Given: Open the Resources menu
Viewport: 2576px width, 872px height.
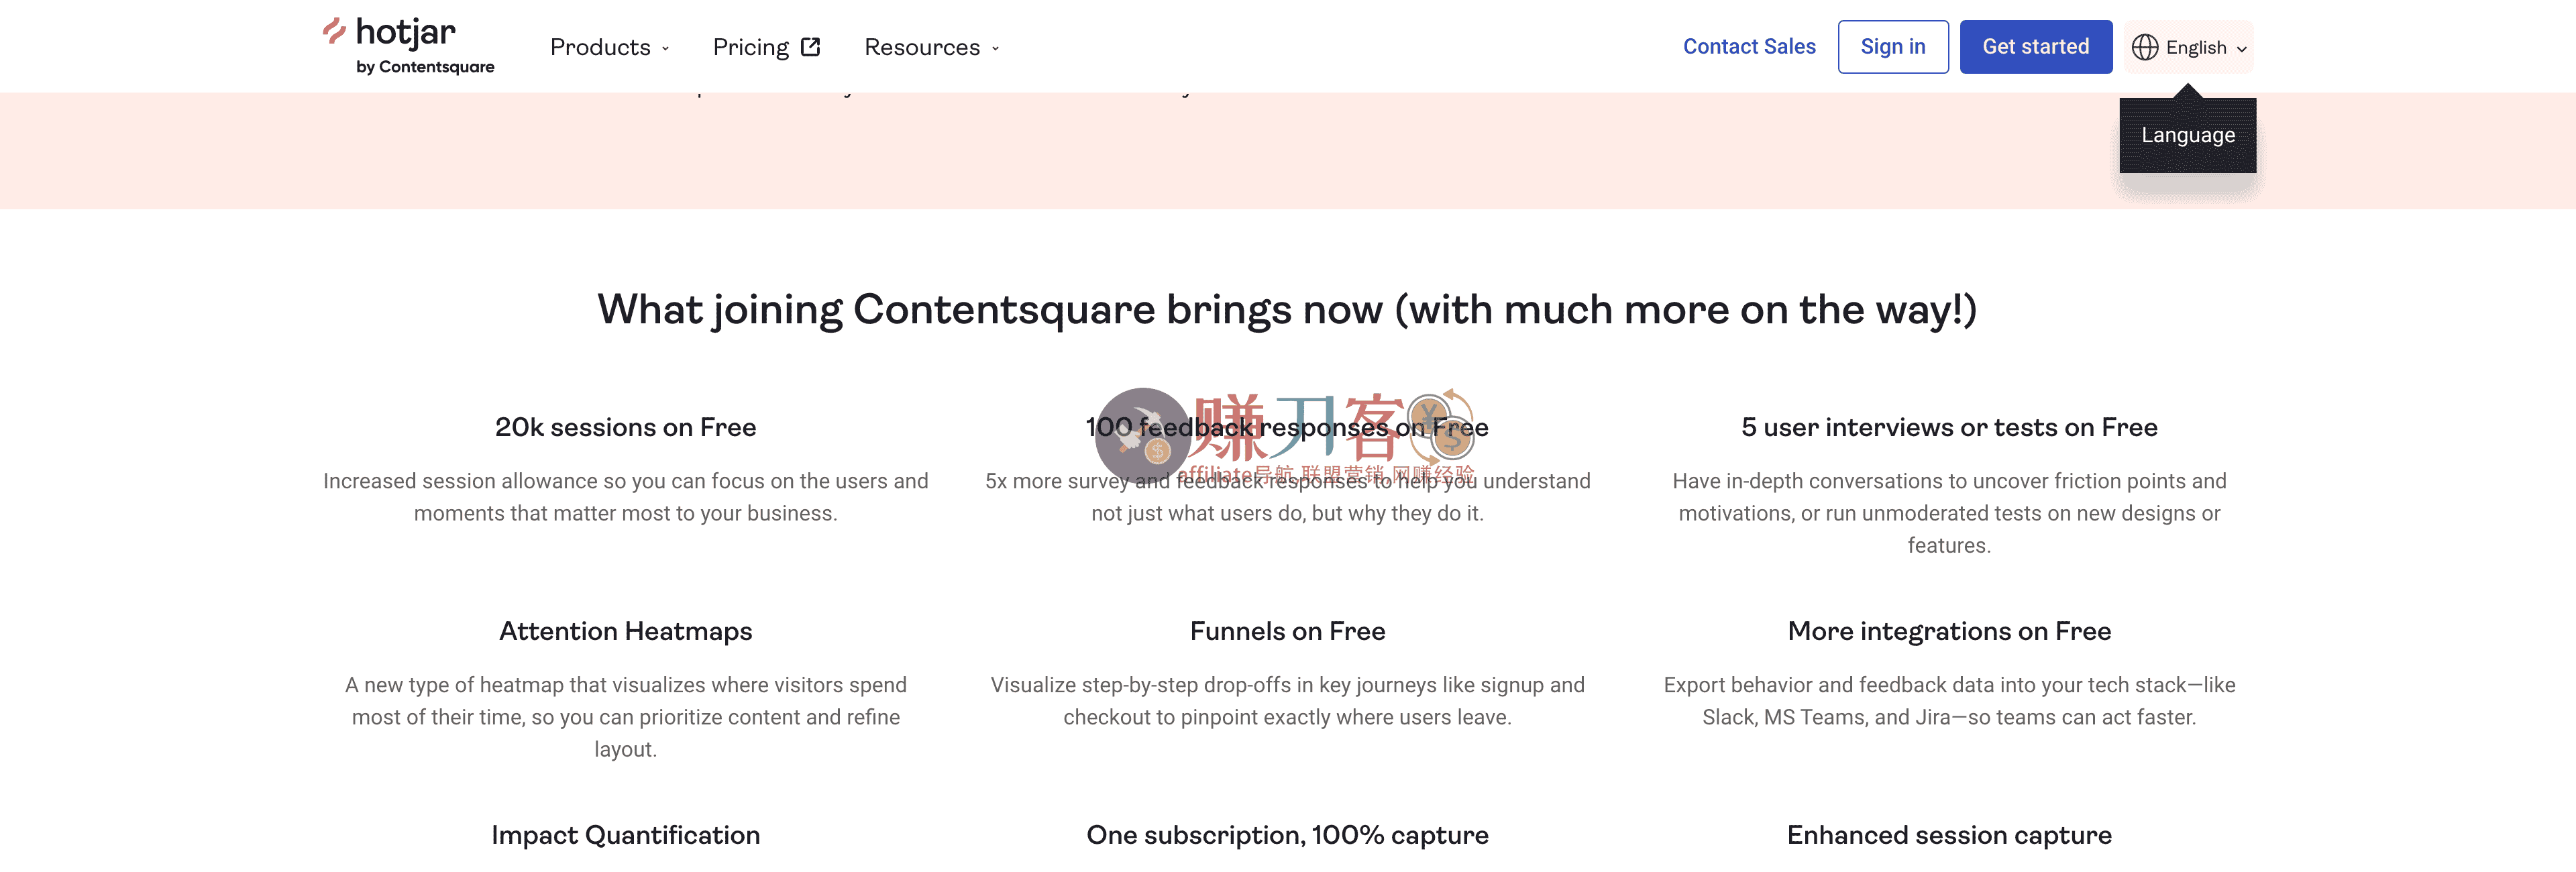Looking at the screenshot, I should click(x=921, y=47).
